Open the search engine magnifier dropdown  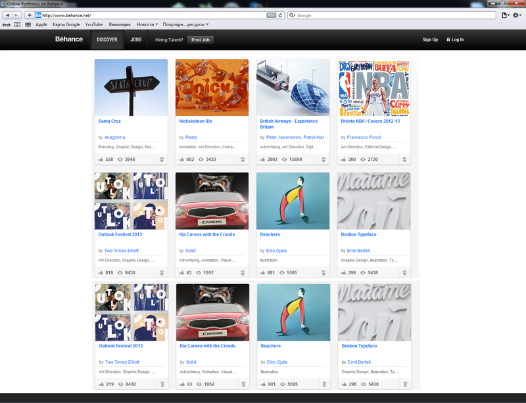coord(292,15)
